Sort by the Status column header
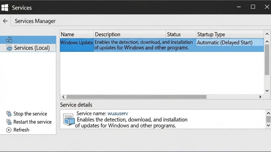 point(181,34)
